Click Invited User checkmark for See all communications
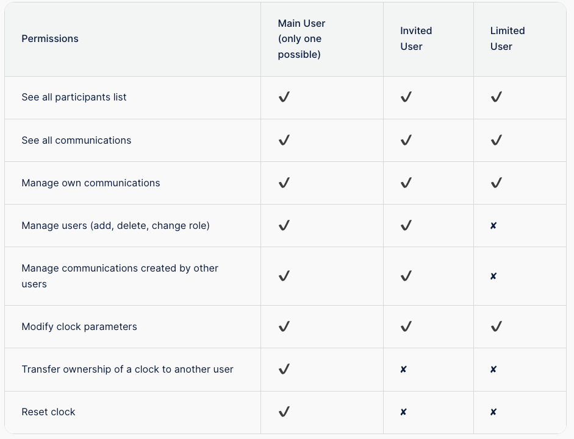The image size is (574, 439). (406, 140)
